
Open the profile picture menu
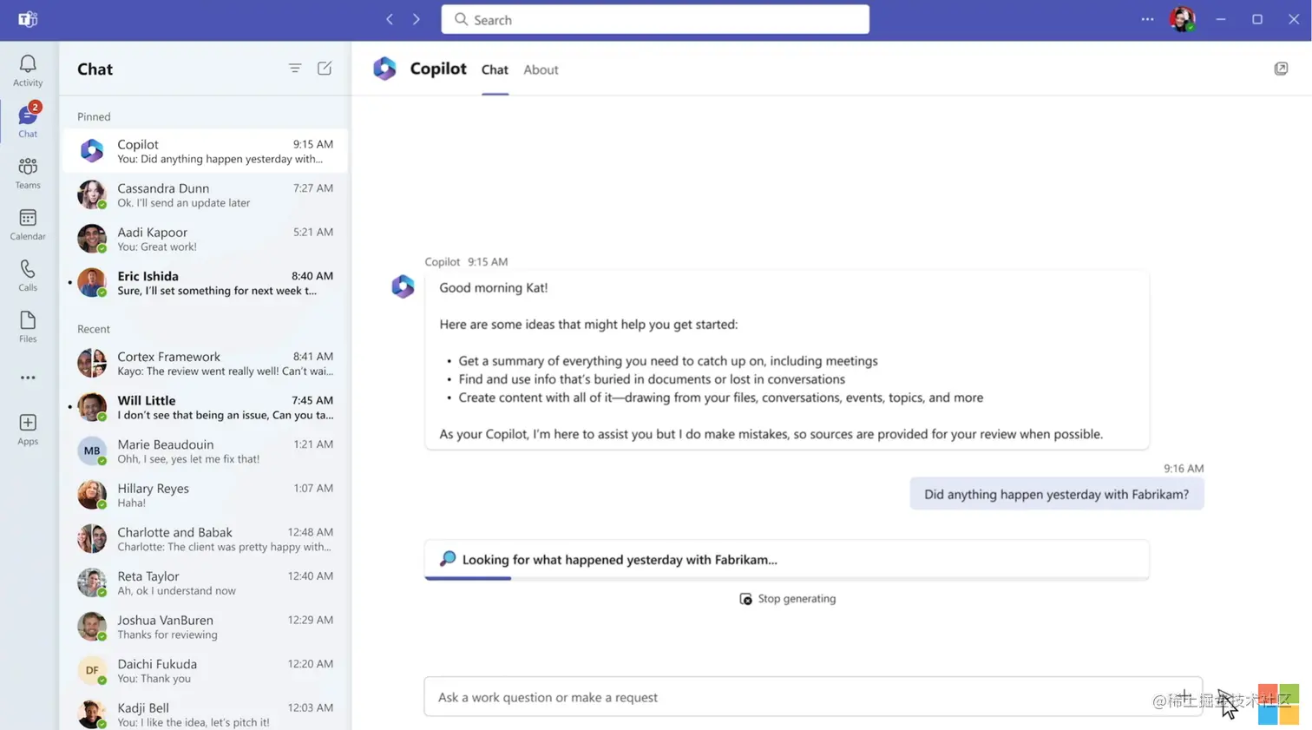point(1182,19)
